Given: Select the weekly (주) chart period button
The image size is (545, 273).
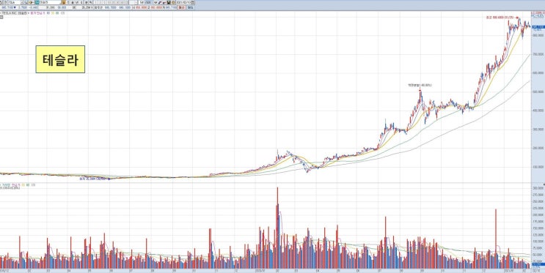Looking at the screenshot, I should [x=73, y=2].
